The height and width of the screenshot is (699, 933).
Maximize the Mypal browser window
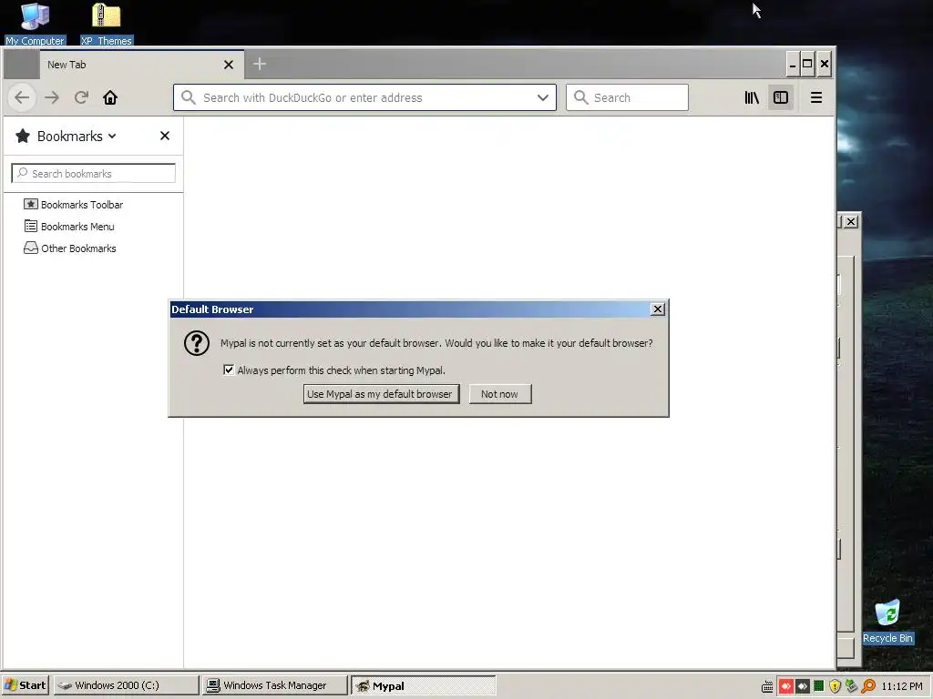pos(807,65)
